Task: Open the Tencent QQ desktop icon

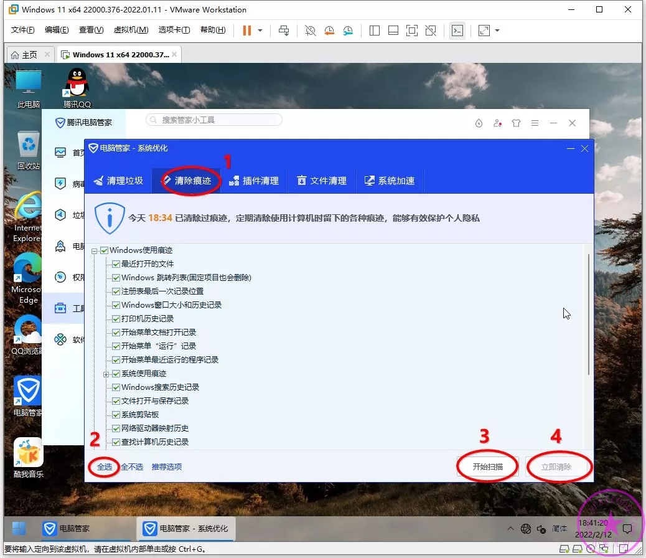Action: (77, 87)
